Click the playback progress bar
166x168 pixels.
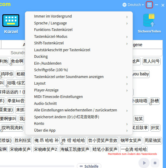37,166
